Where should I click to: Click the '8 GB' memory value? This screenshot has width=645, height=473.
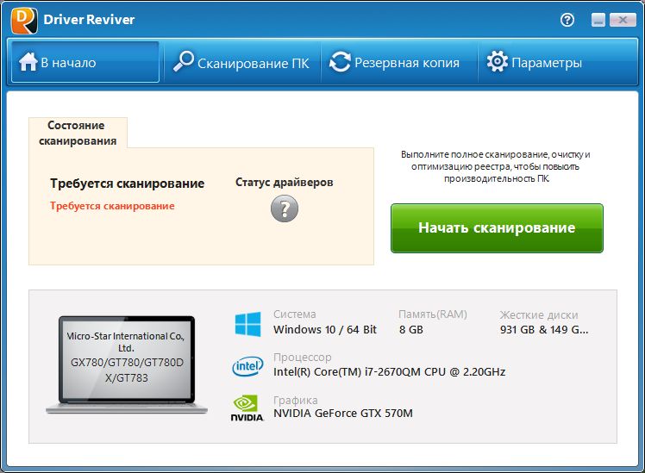pos(411,330)
